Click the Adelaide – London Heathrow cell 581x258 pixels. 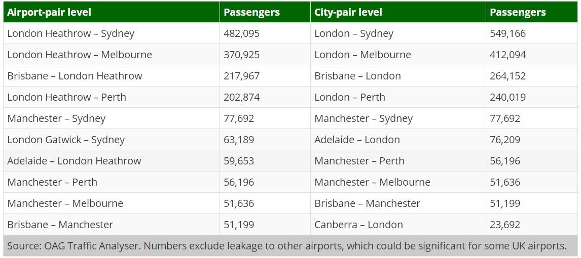(x=74, y=161)
